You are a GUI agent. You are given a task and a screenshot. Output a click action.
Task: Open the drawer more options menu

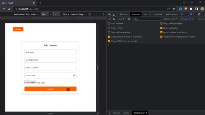tap(110, 113)
